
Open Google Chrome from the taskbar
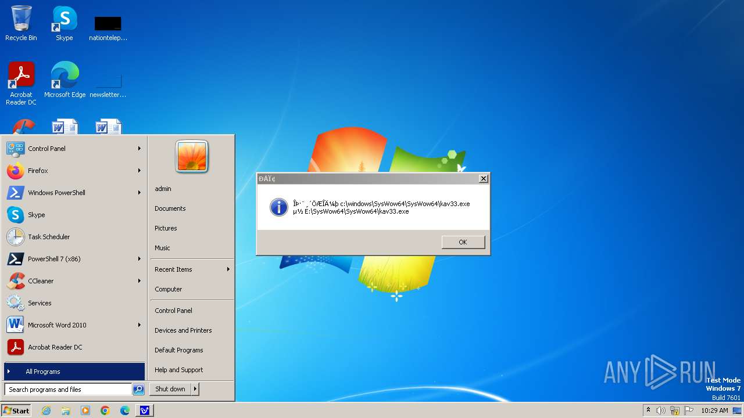(x=105, y=410)
